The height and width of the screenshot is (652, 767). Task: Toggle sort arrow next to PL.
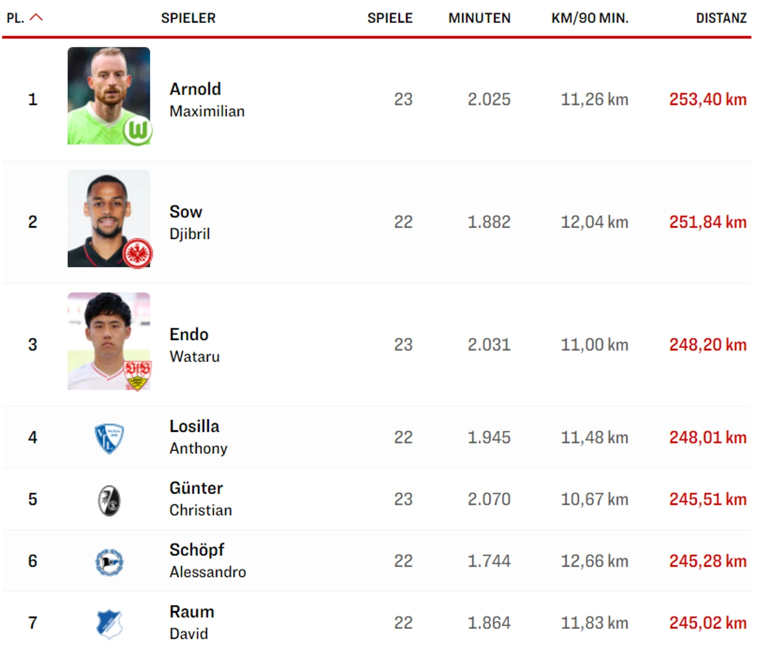tap(36, 17)
